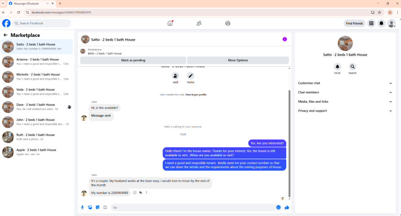The image size is (401, 216).
Task: Select the 'Yes. Are you interested?' message
Action: pos(267,143)
